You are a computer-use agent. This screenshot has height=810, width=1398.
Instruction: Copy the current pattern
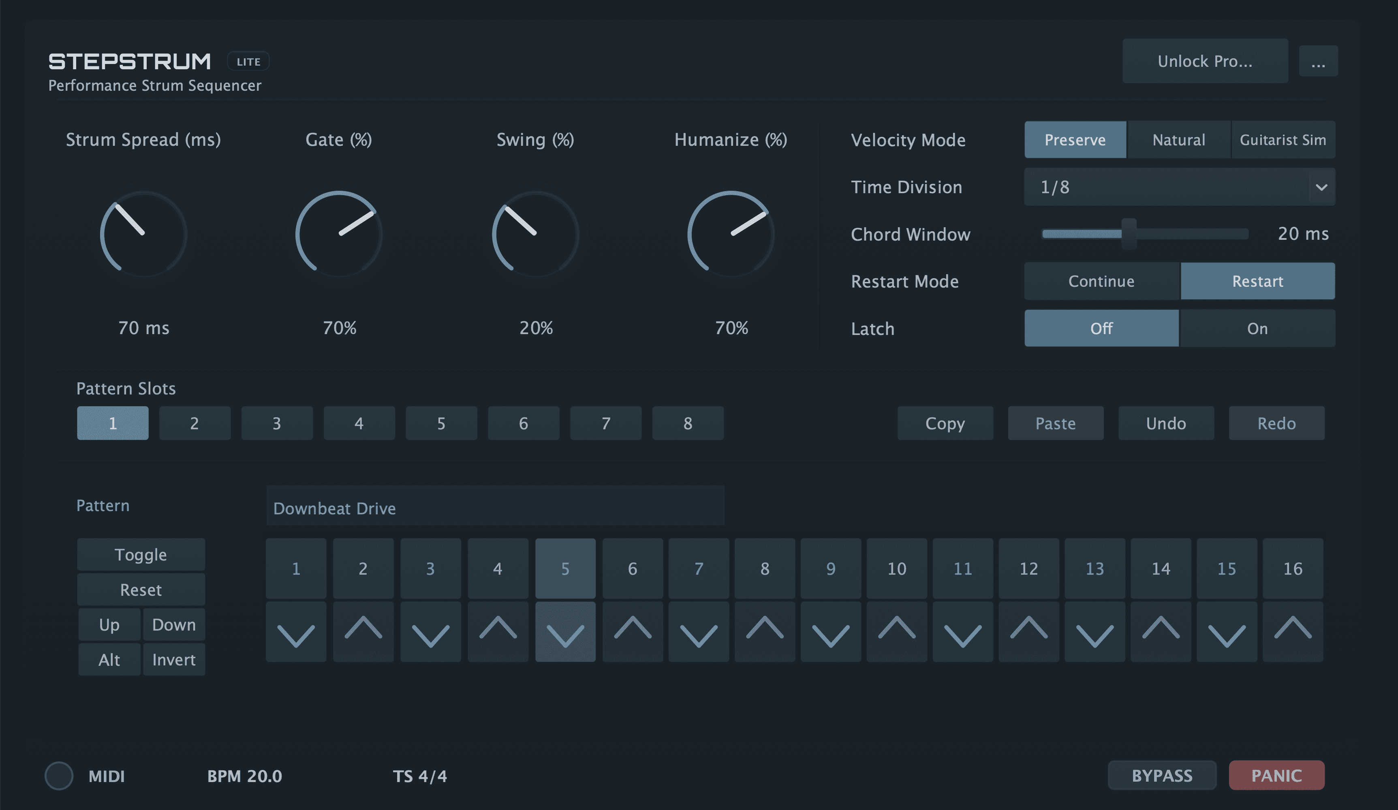pos(945,423)
